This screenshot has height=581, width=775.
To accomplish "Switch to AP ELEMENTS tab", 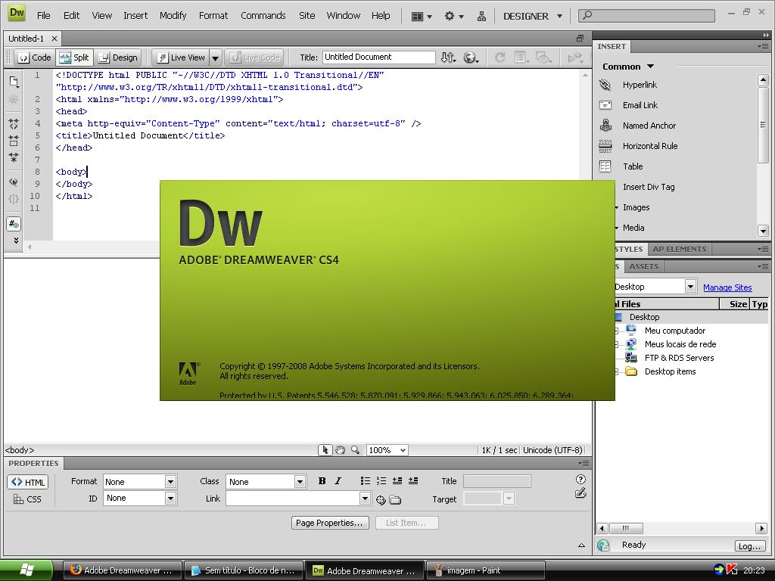I will (679, 249).
